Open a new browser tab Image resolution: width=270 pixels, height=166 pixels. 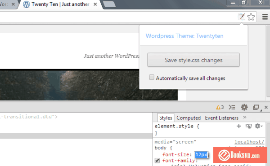tap(109, 4)
